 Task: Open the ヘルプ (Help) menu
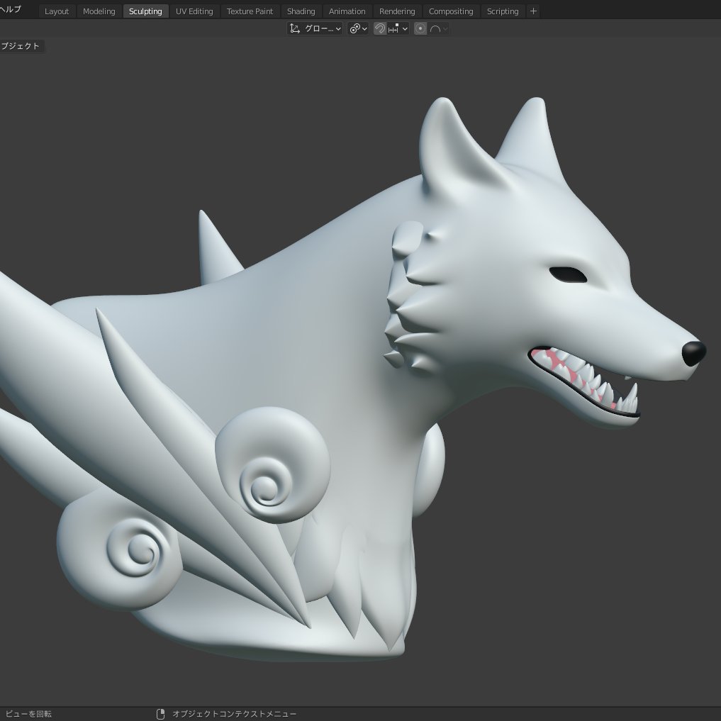pos(10,9)
